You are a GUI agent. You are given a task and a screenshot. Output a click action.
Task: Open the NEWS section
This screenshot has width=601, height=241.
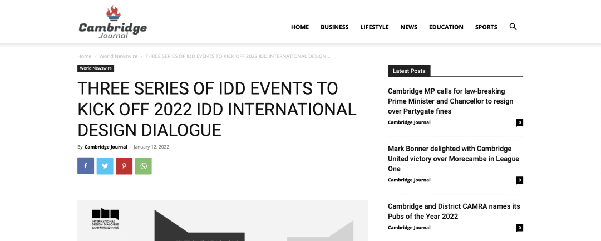click(409, 27)
